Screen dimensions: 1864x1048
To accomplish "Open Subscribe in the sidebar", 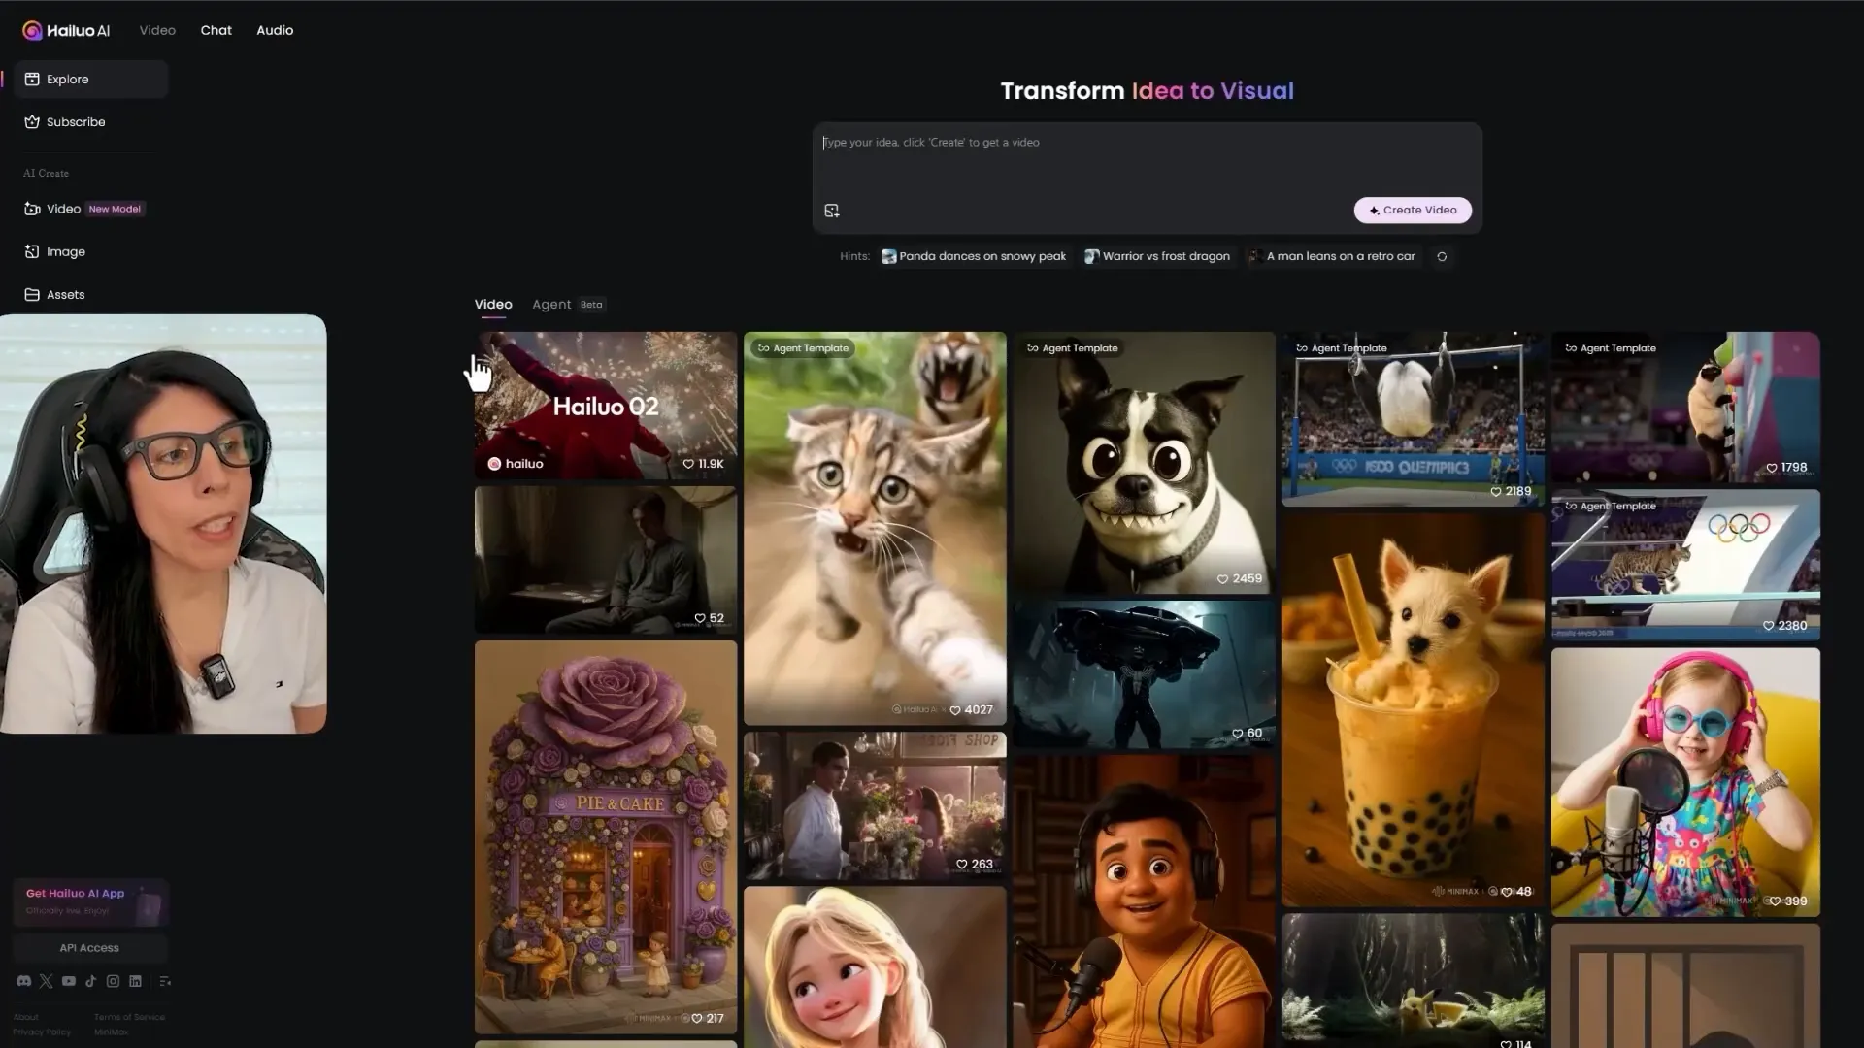I will (90, 121).
